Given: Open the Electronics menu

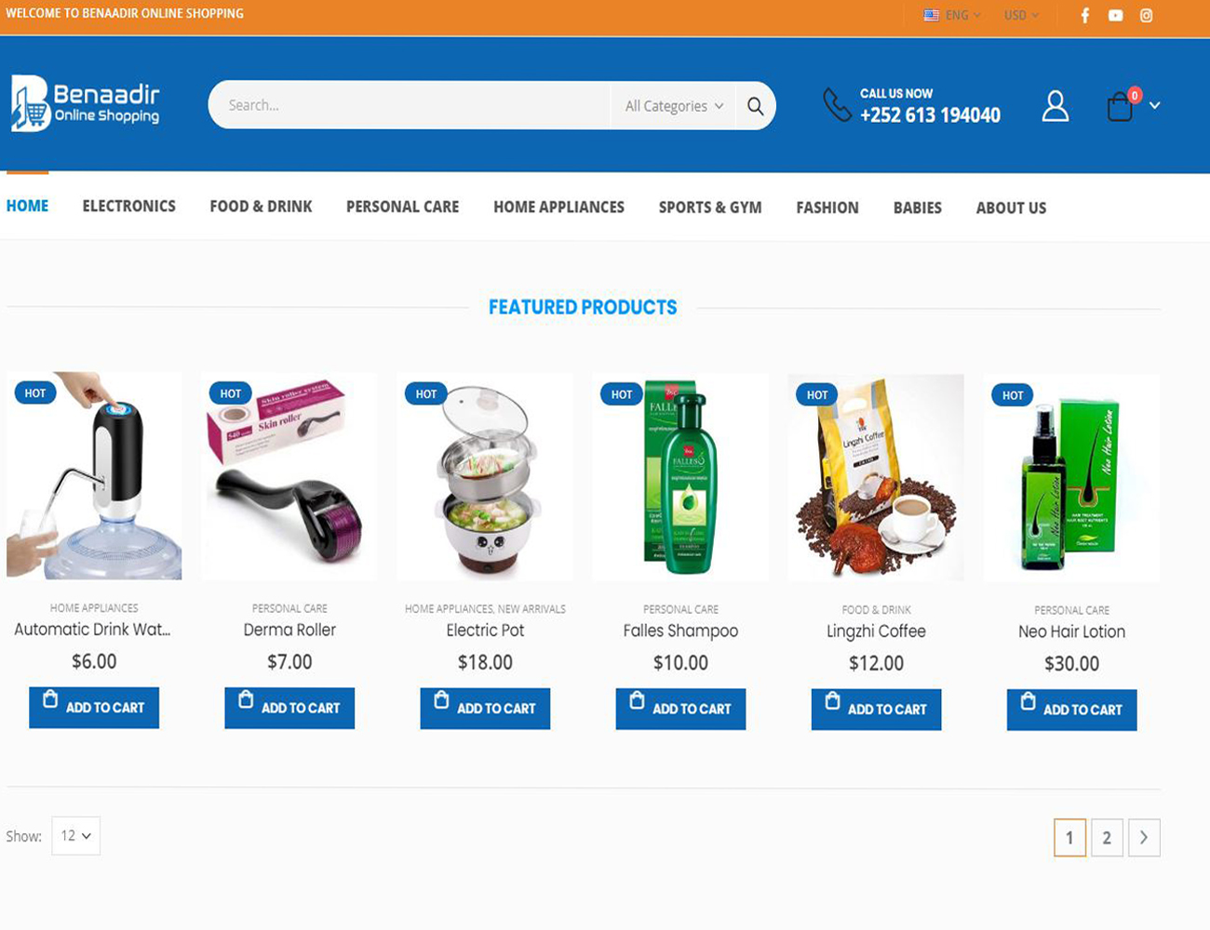Looking at the screenshot, I should click(x=128, y=206).
